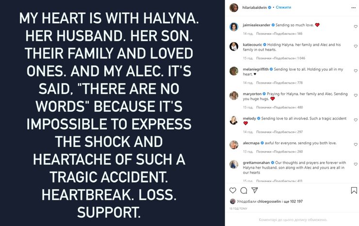Image resolution: width=359 pixels, height=226 pixels.
Task: Open the hilariabaldwin username link in header
Action: (x=256, y=8)
